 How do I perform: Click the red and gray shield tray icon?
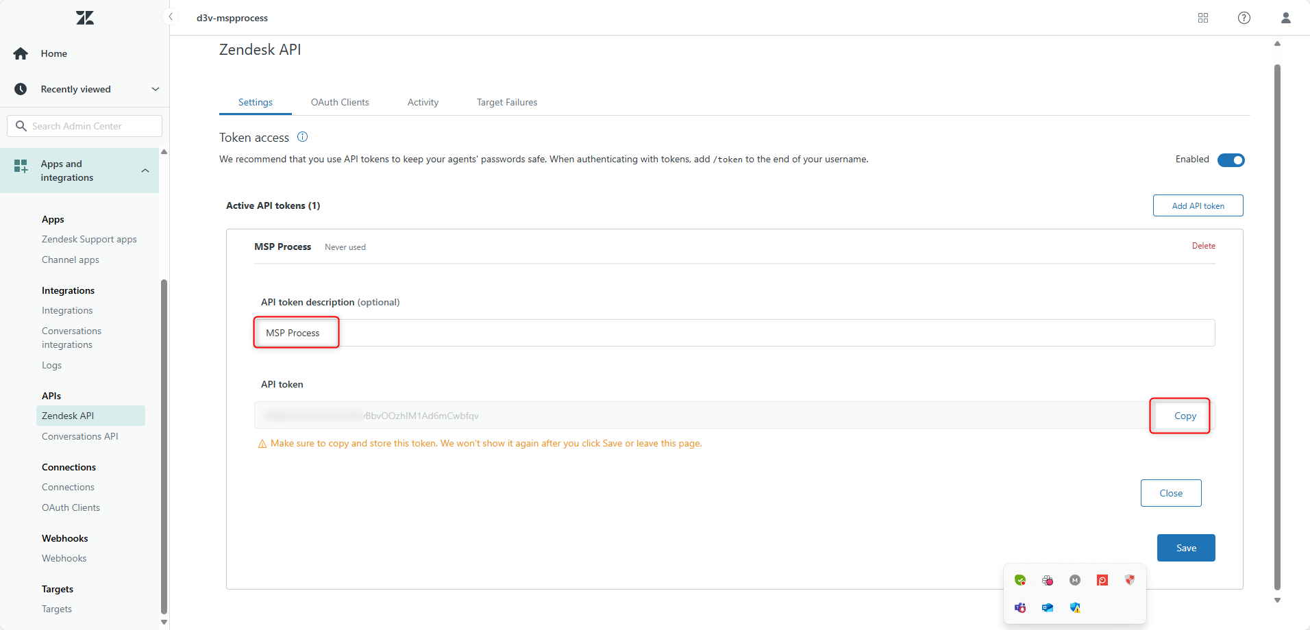tap(1130, 580)
